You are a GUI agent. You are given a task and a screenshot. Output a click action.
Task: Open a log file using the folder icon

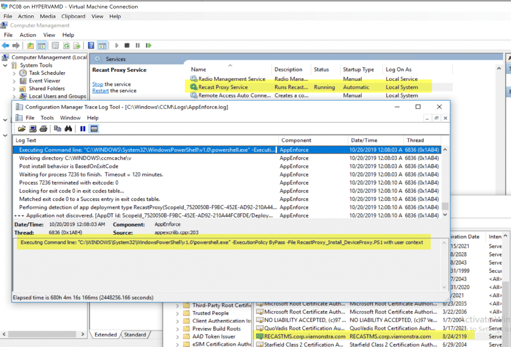click(x=21, y=128)
